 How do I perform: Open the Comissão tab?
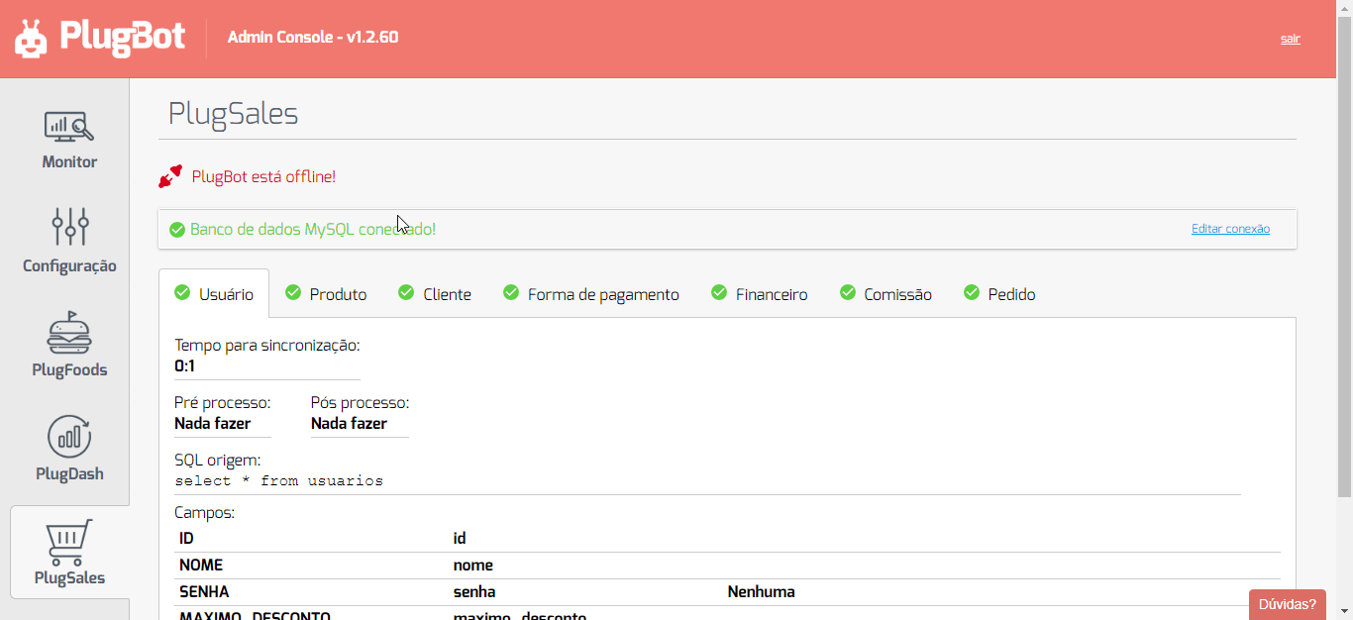(886, 294)
